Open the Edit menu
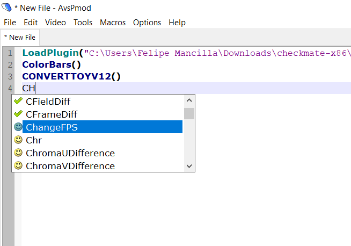 click(31, 23)
